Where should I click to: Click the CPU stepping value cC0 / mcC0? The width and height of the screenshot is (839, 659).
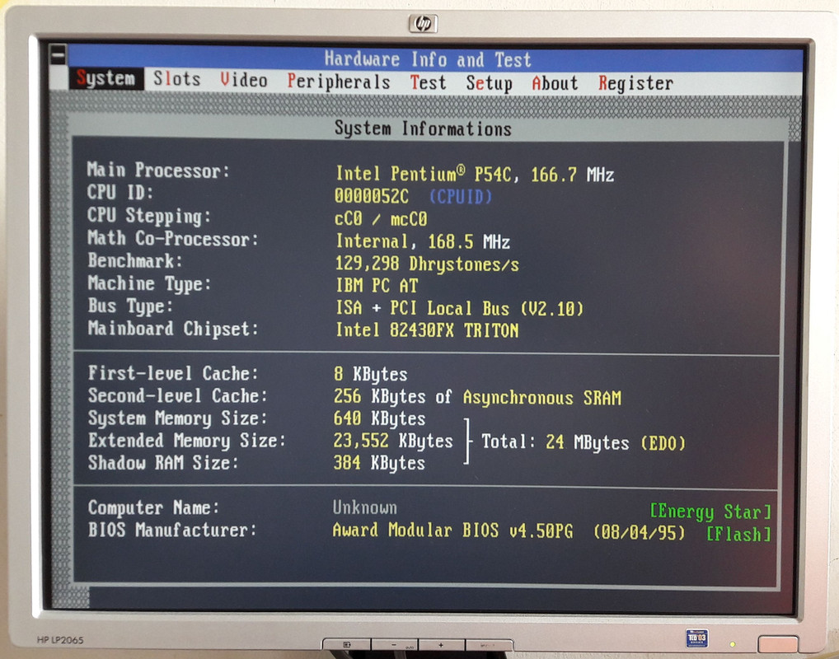point(382,219)
